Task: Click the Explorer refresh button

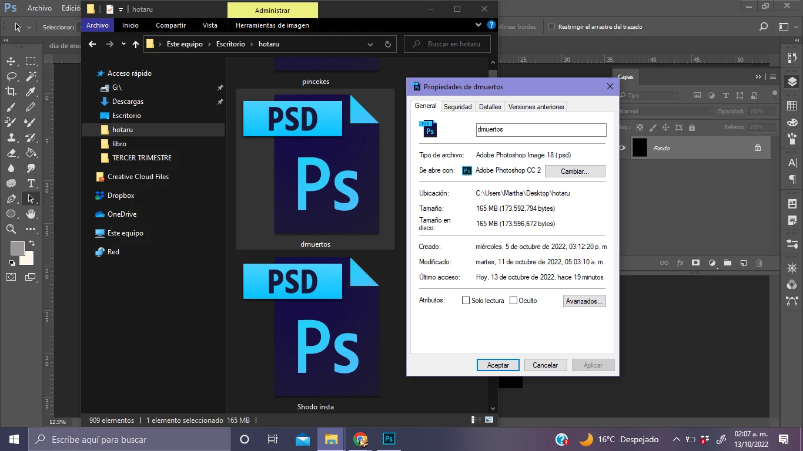Action: tap(387, 44)
